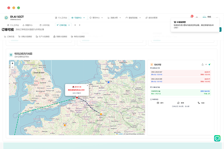224x149 pixels.
Task: Click the X icon right of the tab strip
Action: coord(75,25)
